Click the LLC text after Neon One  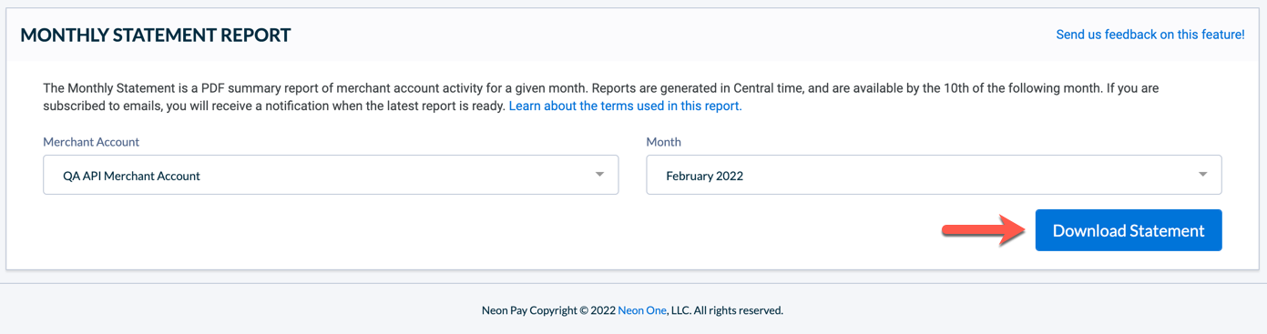[x=680, y=310]
